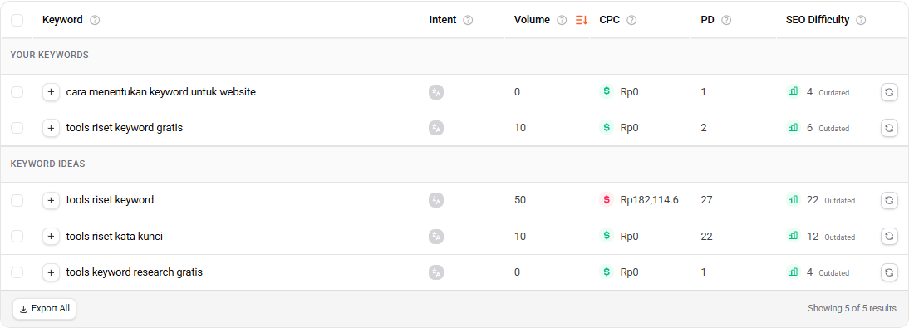Refresh SEO difficulty for the tools riset keyword row
This screenshot has width=909, height=328.
(x=889, y=200)
